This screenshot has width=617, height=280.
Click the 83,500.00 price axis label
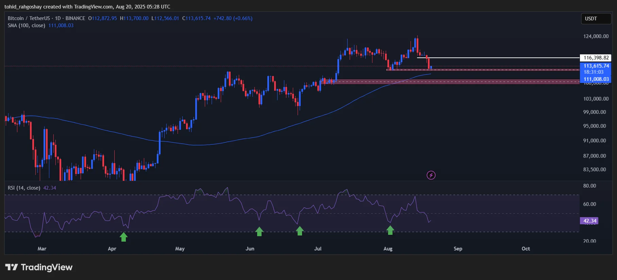pos(595,170)
